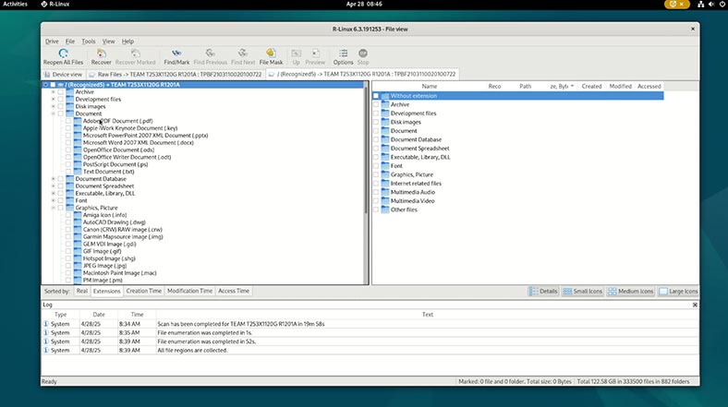
Task: Open the volume system tray icon
Action: pyautogui.click(x=711, y=5)
